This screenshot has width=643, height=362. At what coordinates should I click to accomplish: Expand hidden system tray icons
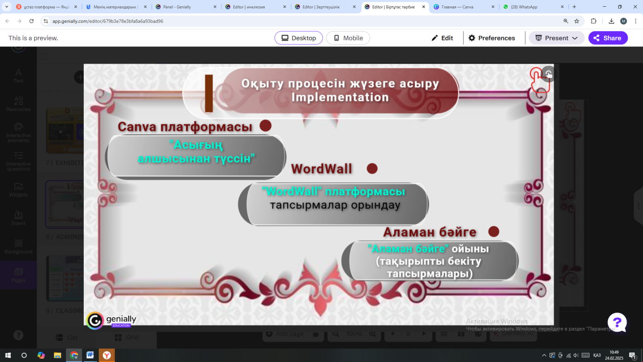(544, 355)
